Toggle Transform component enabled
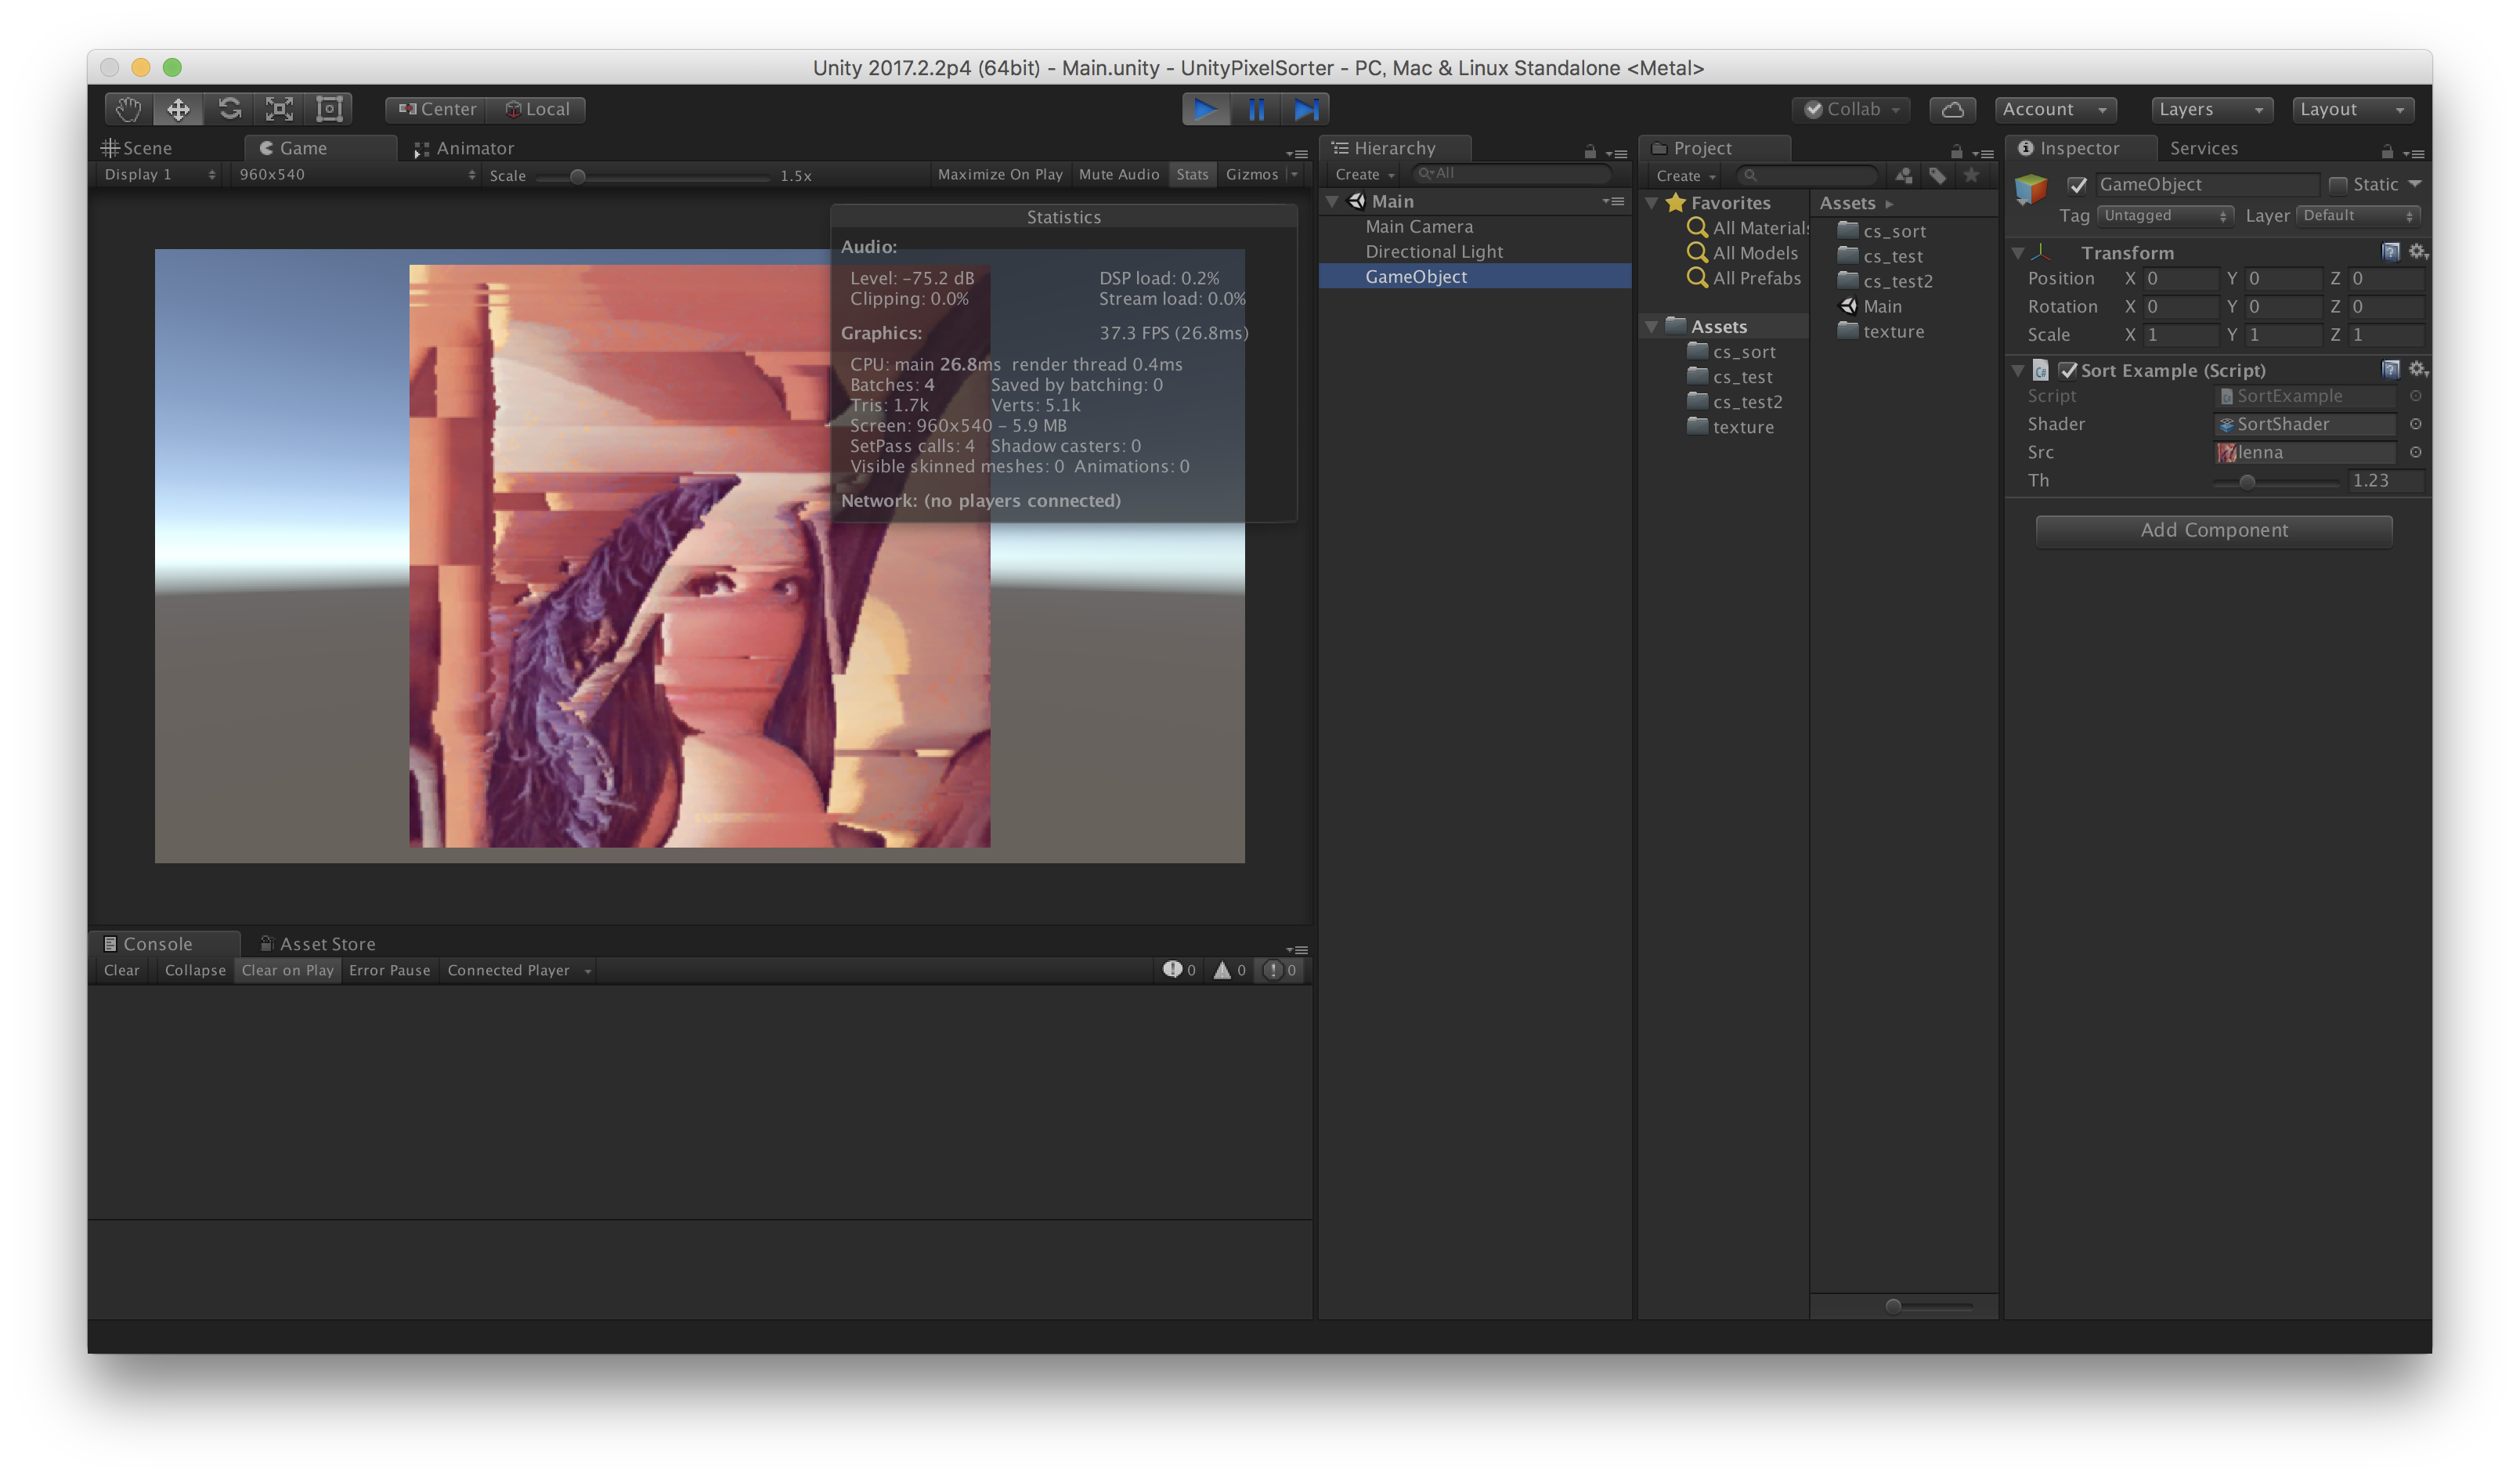The image size is (2520, 1479). [2022, 251]
